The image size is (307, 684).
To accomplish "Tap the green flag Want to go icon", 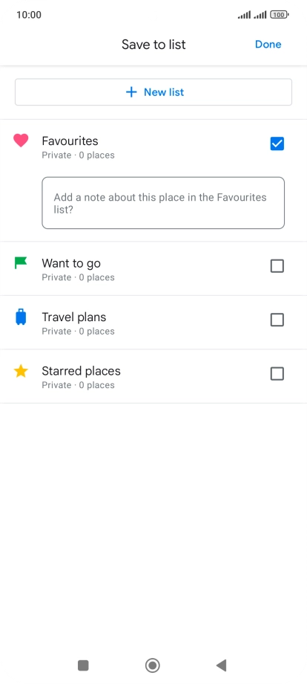I will pyautogui.click(x=21, y=263).
